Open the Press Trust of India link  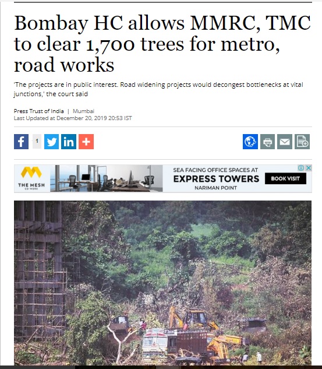click(39, 111)
